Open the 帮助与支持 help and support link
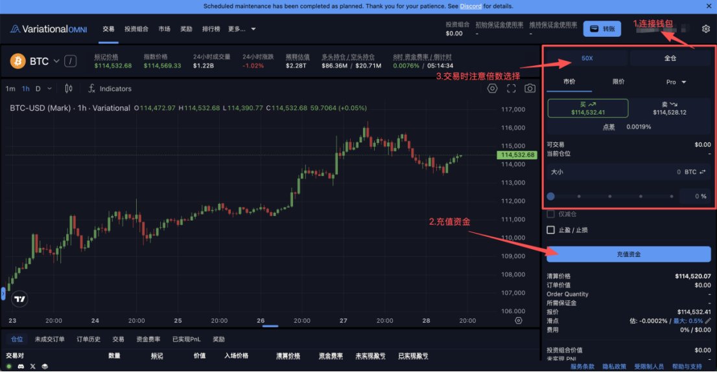The width and height of the screenshot is (717, 372). click(x=687, y=367)
